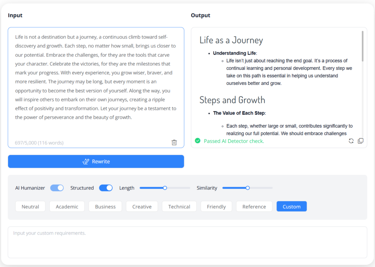Click inside the Input text area
This screenshot has width=375, height=267.
tap(96, 81)
